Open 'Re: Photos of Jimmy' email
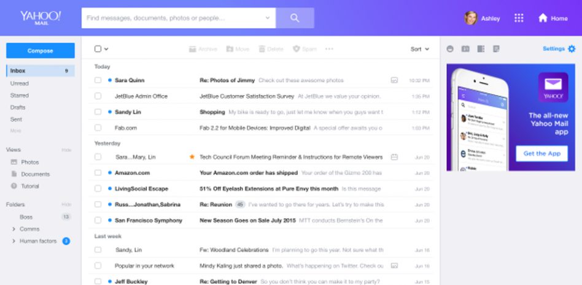Screen dimensions: 582x285 tap(227, 80)
